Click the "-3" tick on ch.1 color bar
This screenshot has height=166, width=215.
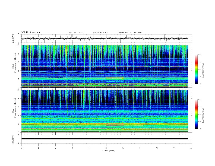(x=200, y=55)
